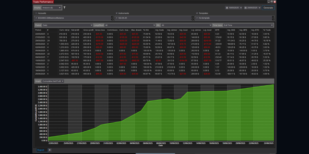
Task: Expand the W/L filter dropdown
Action: tap(186, 25)
